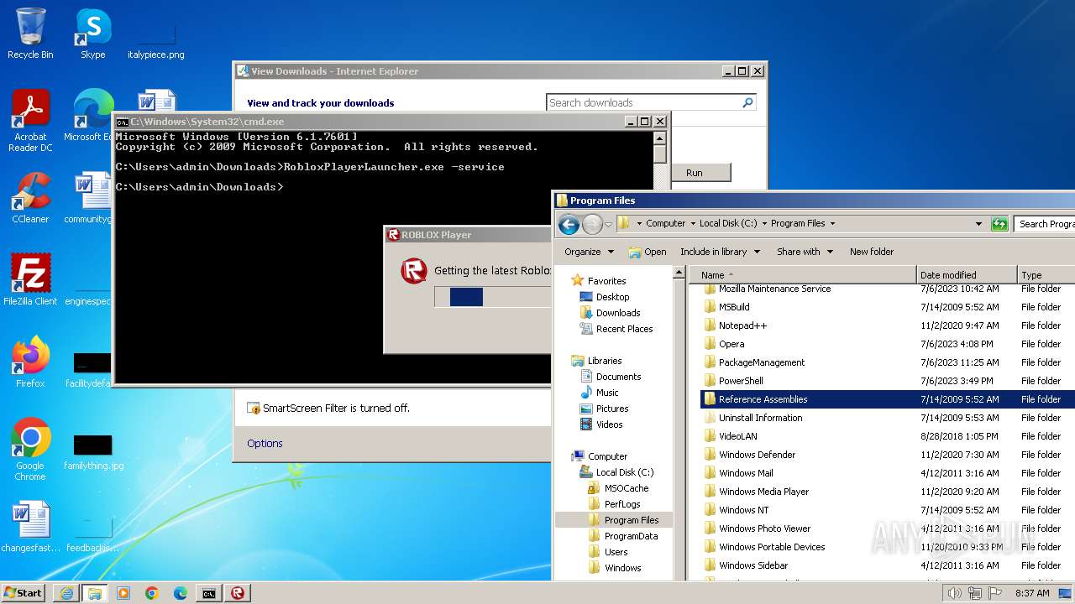Select Music library

[607, 393]
